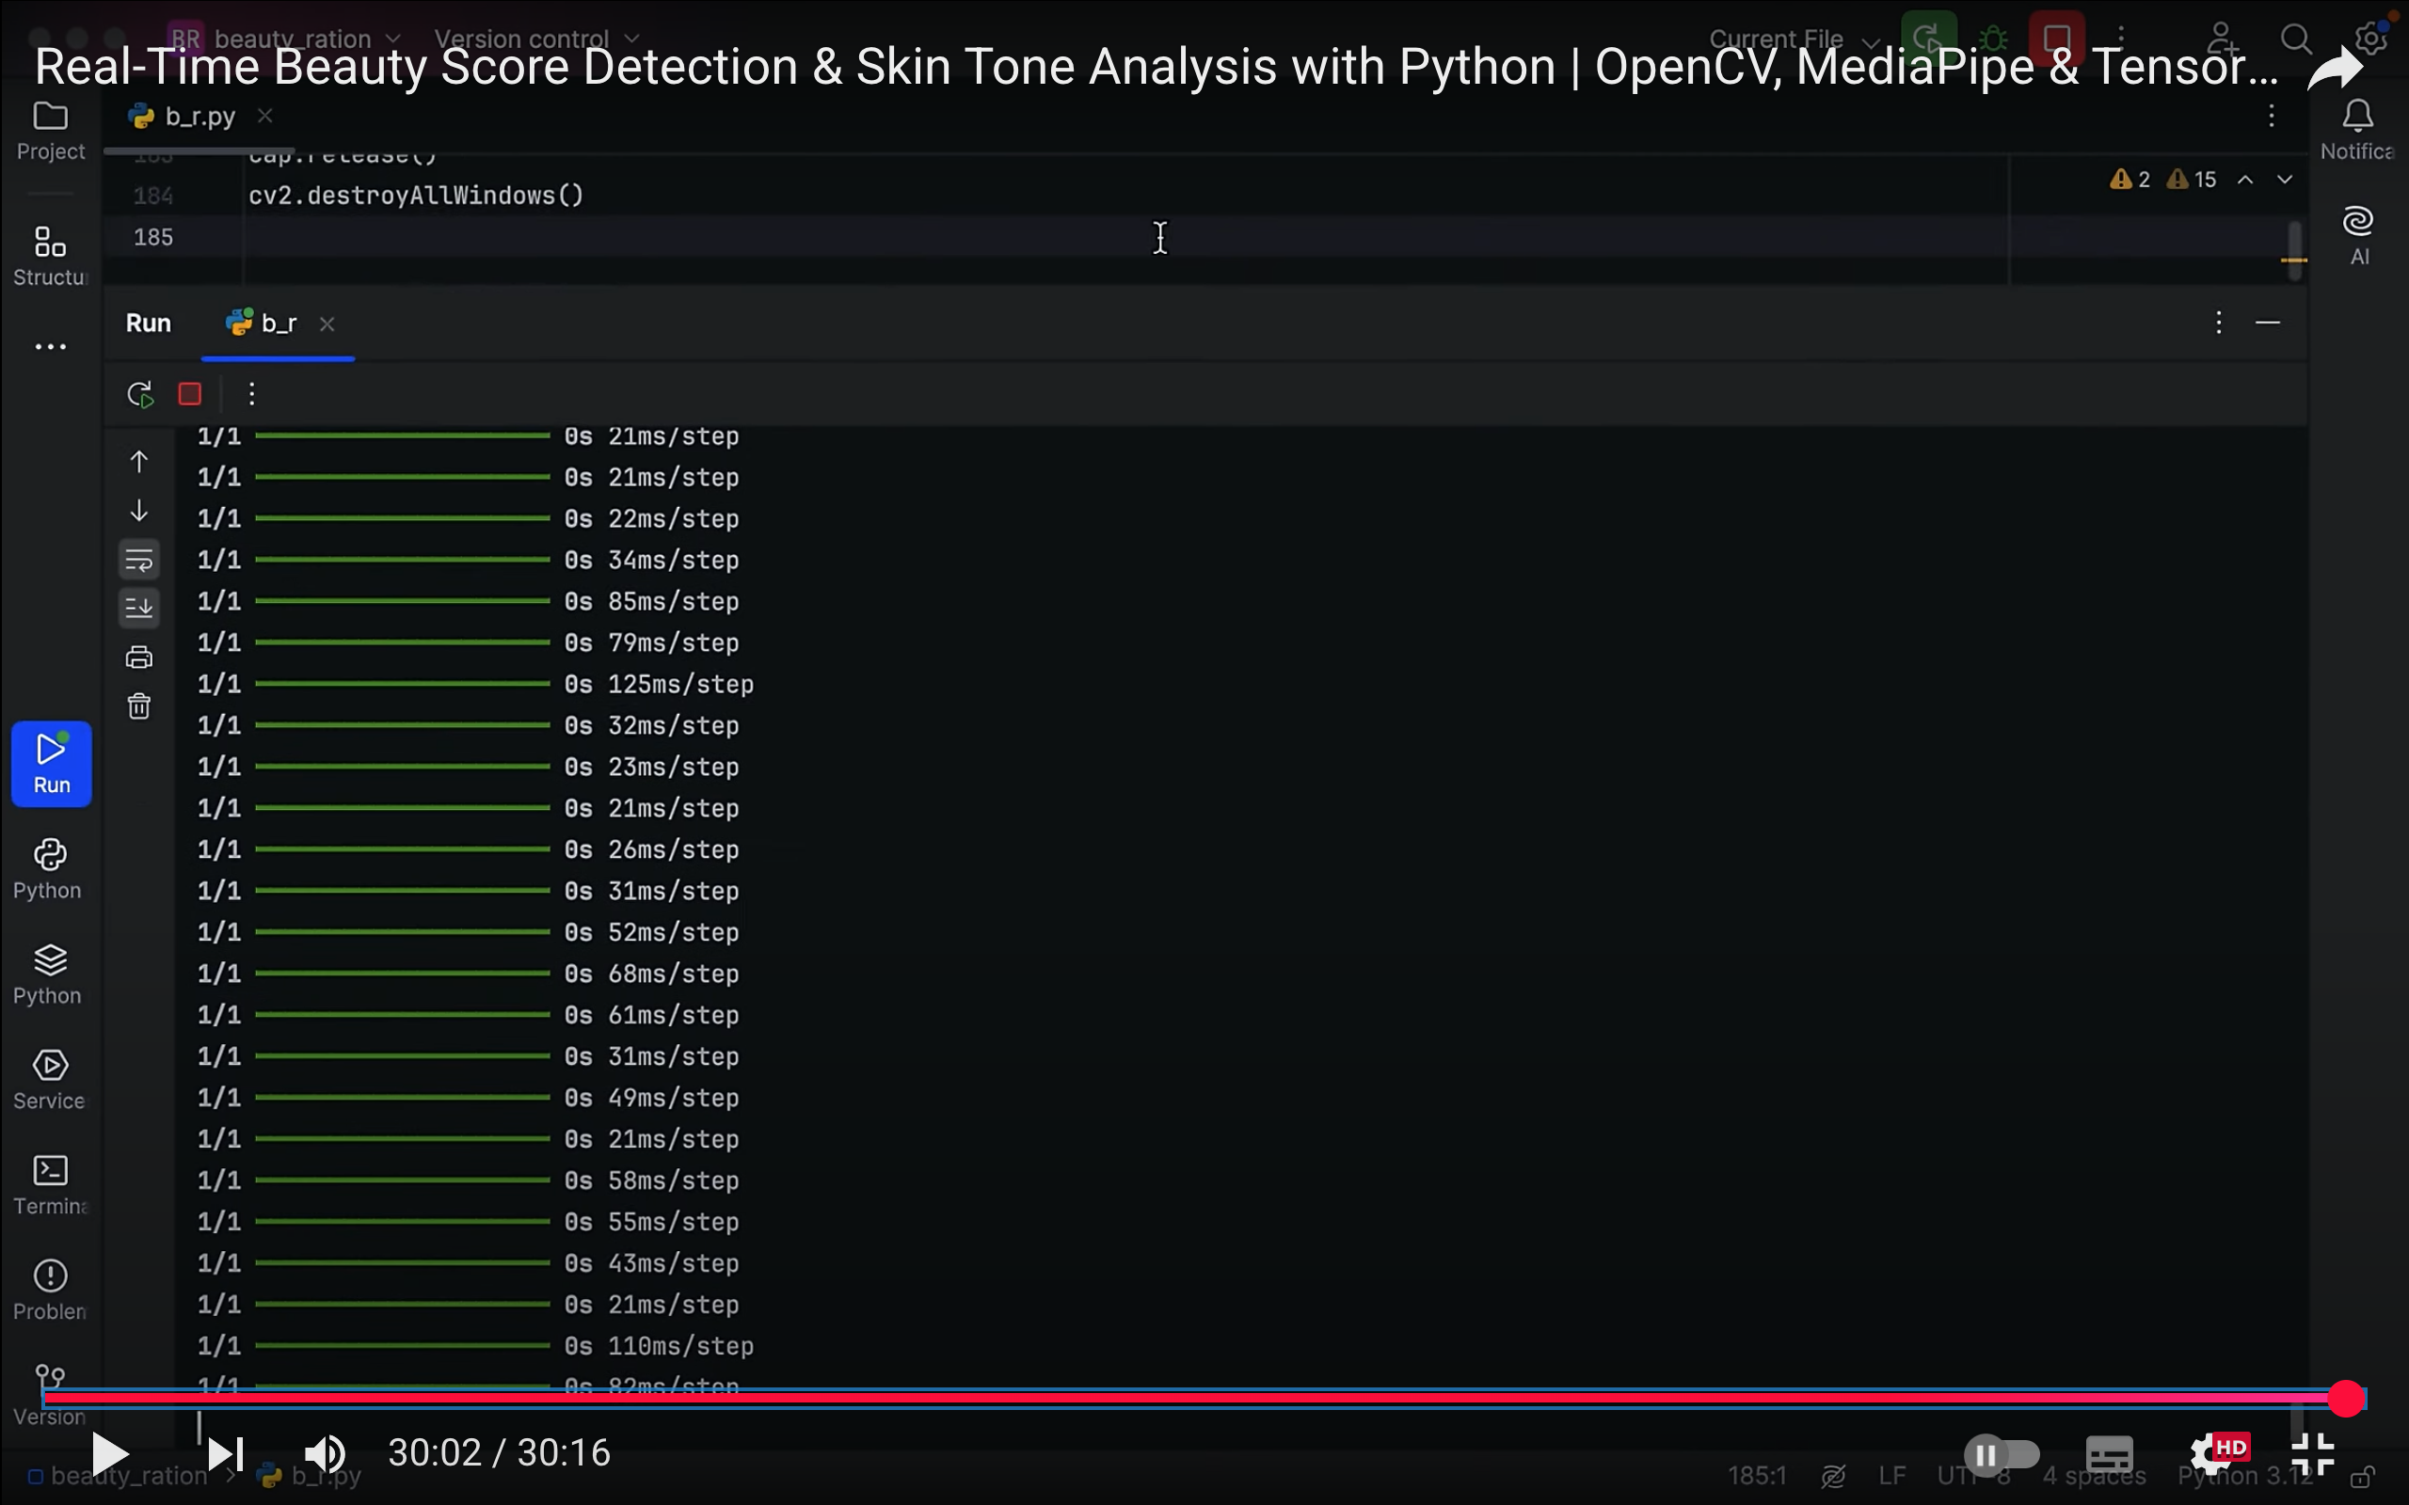Screen dimensions: 2409x1505
Task: Click the print console output icon
Action: coord(139,657)
